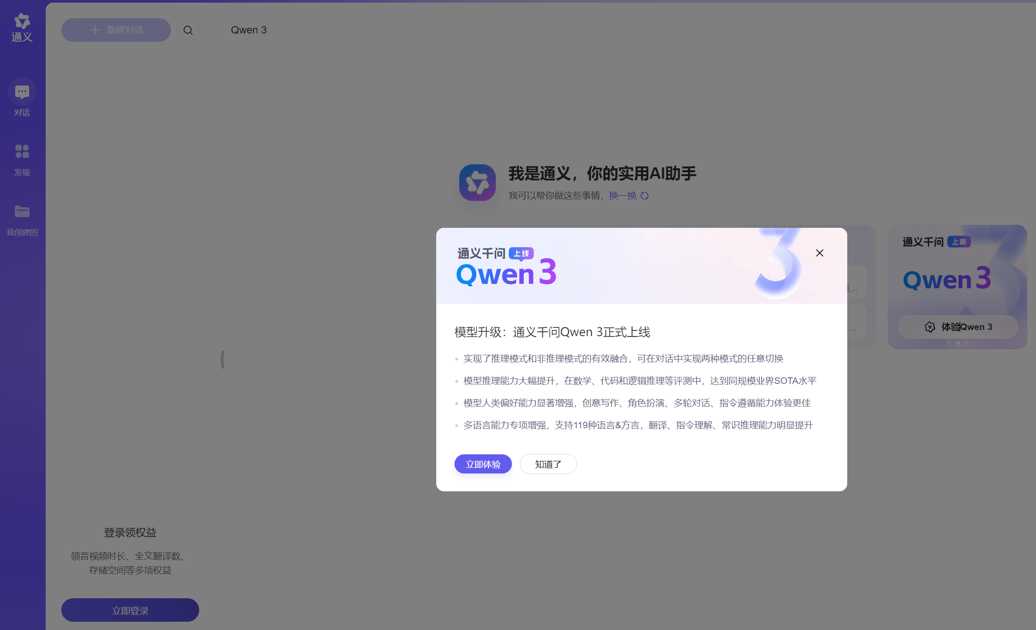This screenshot has height=630, width=1036.
Task: Click the bullet about 119种语言 support
Action: coord(638,425)
